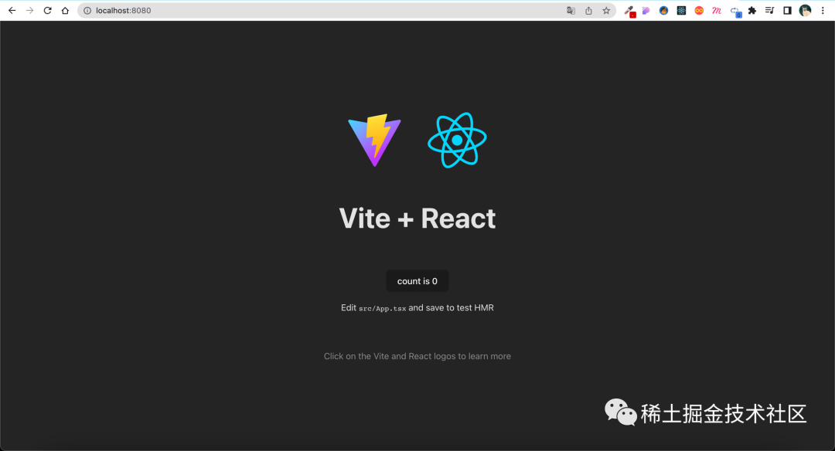The image size is (835, 451).
Task: Open the sync arrows extension with badge
Action: 735,11
